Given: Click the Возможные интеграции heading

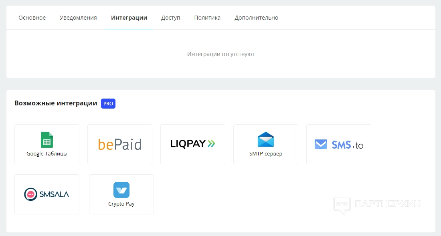Looking at the screenshot, I should tap(56, 103).
